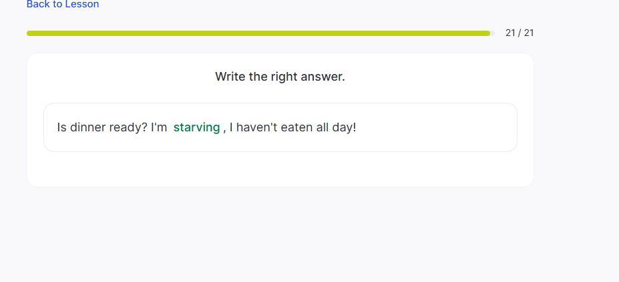Click the word 'I'm' before the answer
Viewport: 619px width, 282px height.
tap(159, 127)
